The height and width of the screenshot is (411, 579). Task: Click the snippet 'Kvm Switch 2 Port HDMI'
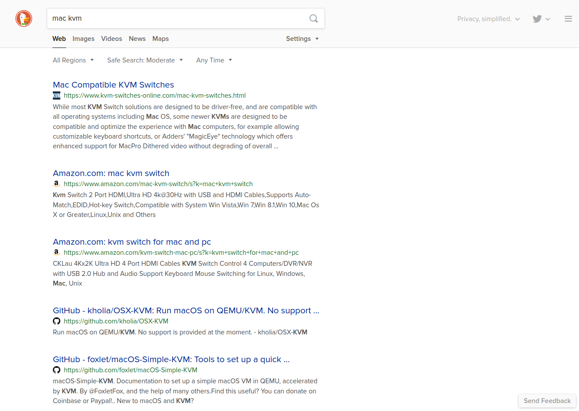(x=186, y=205)
